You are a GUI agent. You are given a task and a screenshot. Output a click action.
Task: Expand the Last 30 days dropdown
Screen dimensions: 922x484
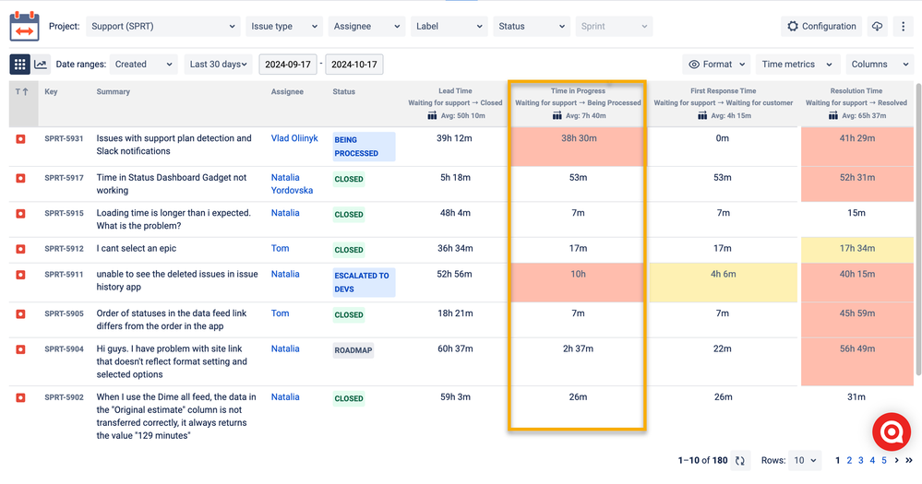pyautogui.click(x=218, y=65)
